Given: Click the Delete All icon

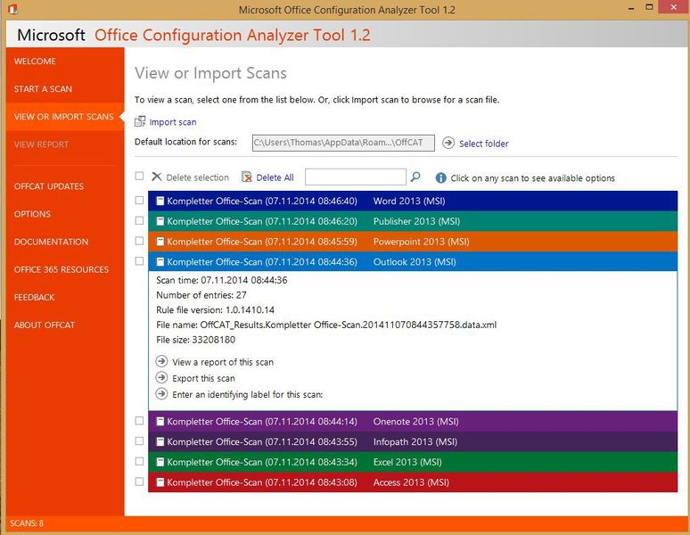Looking at the screenshot, I should point(247,177).
